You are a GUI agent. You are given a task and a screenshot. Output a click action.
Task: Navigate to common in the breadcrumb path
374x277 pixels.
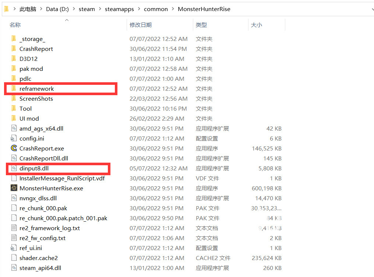pyautogui.click(x=156, y=9)
